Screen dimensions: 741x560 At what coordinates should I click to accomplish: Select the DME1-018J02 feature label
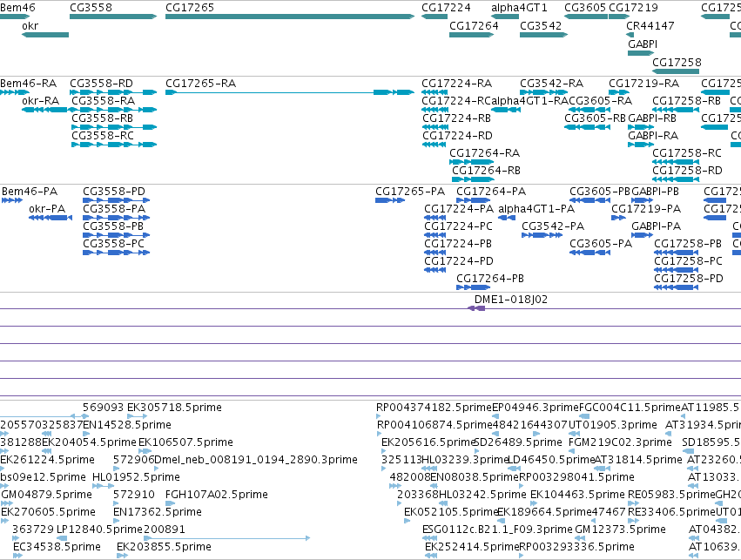click(511, 300)
